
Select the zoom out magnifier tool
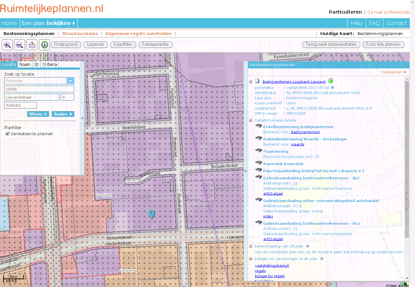tap(19, 45)
